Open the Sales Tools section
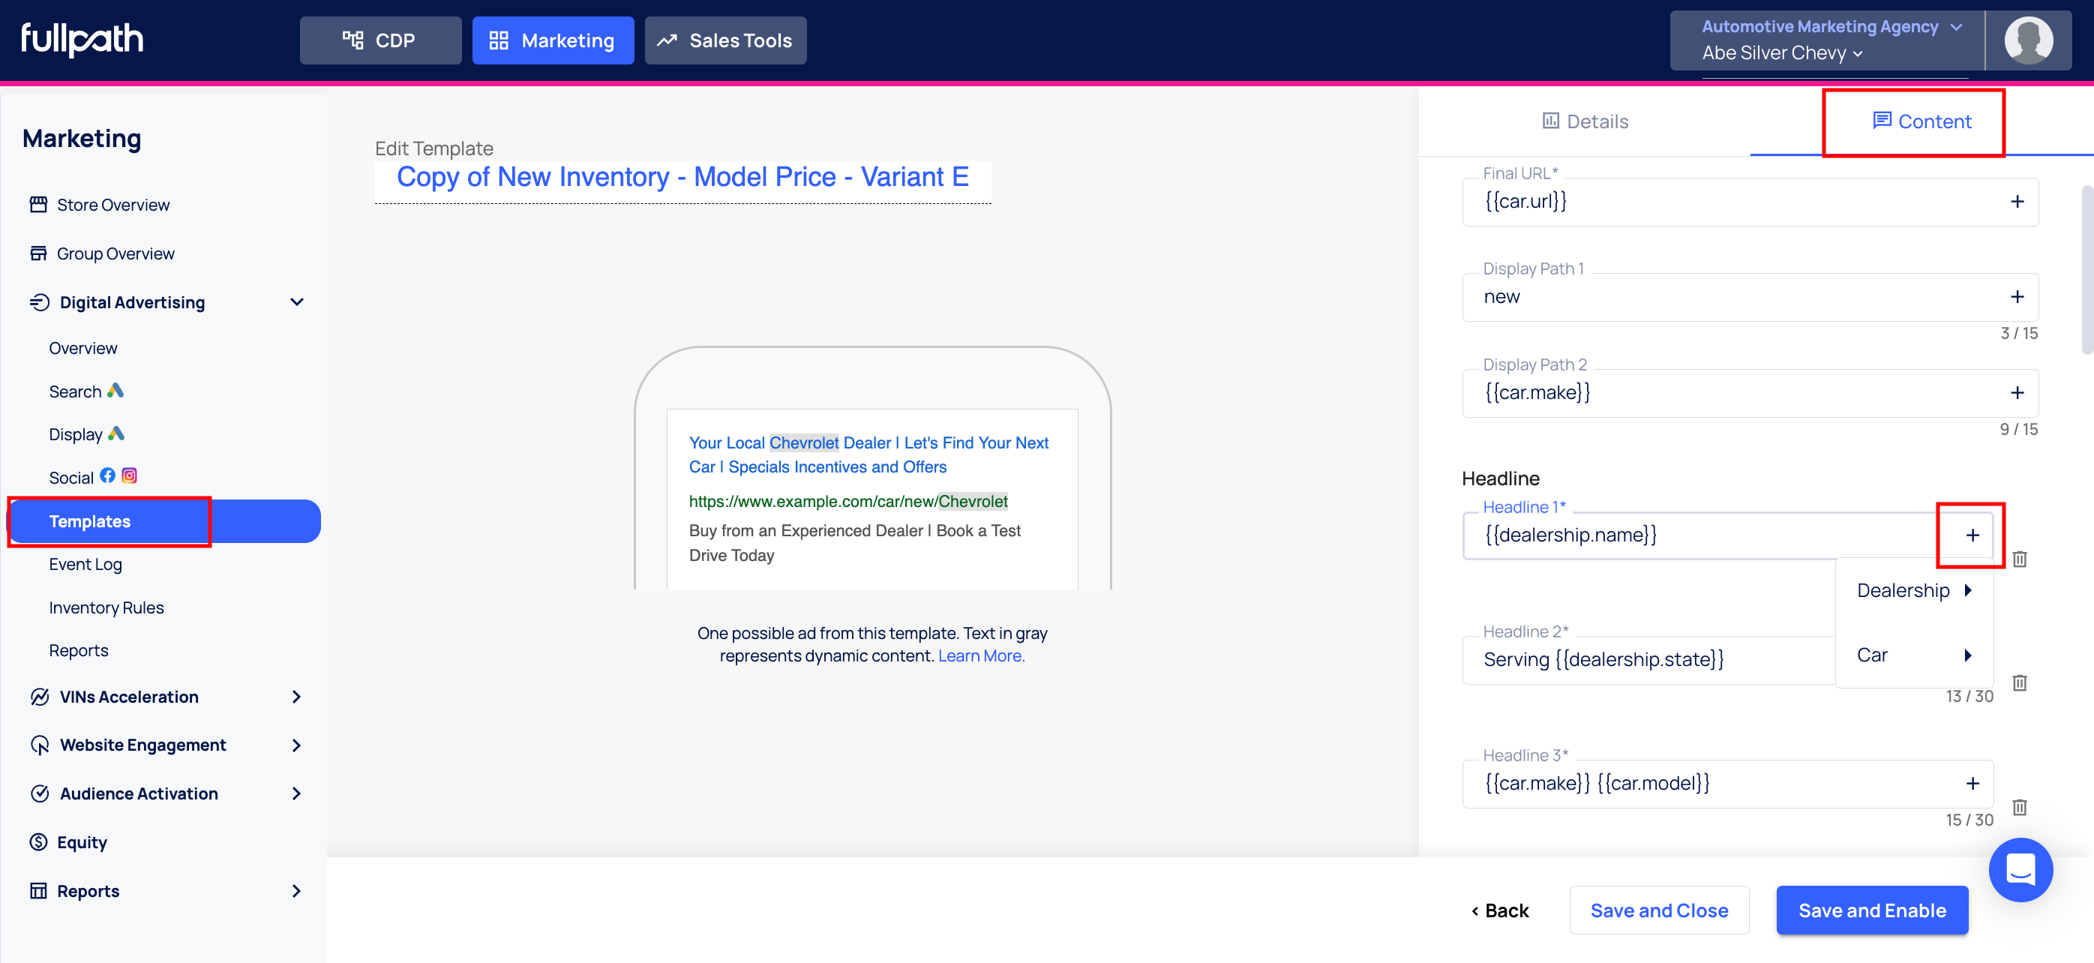 coord(725,40)
